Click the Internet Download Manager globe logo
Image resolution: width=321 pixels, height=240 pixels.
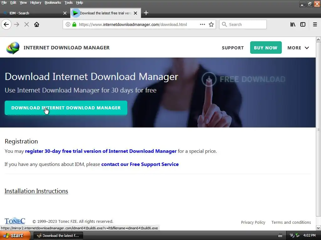coord(13,48)
